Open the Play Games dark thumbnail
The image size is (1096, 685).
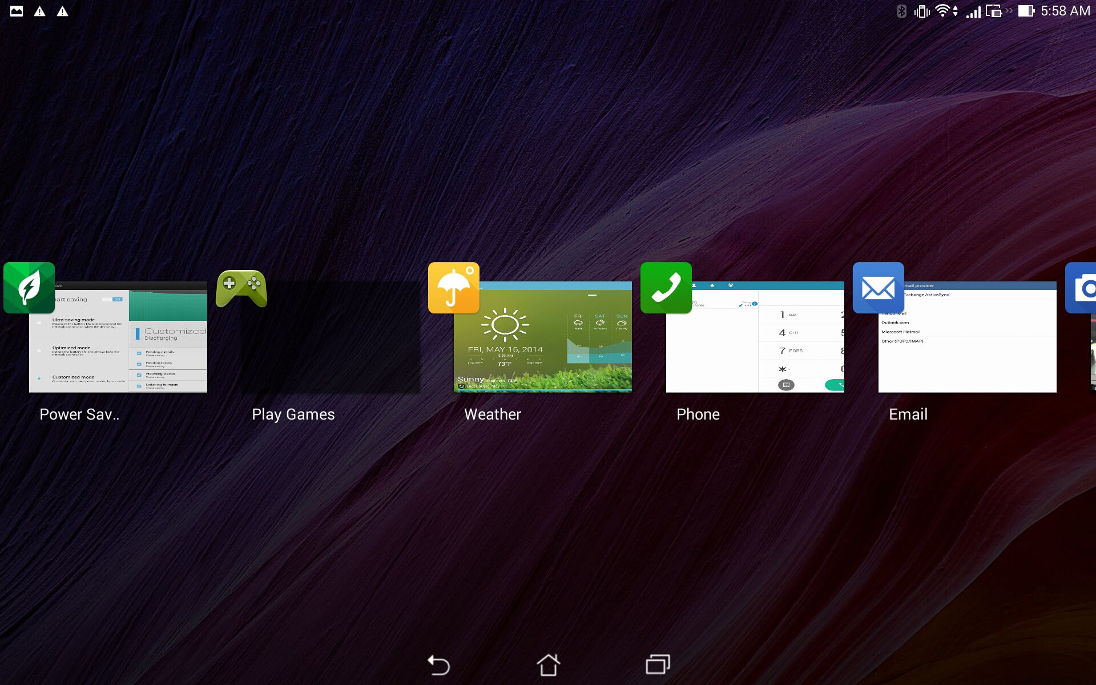pos(331,337)
